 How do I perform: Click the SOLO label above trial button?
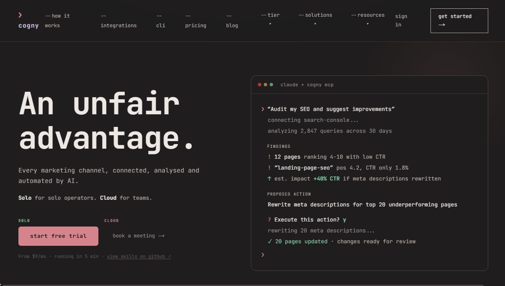pos(24,221)
